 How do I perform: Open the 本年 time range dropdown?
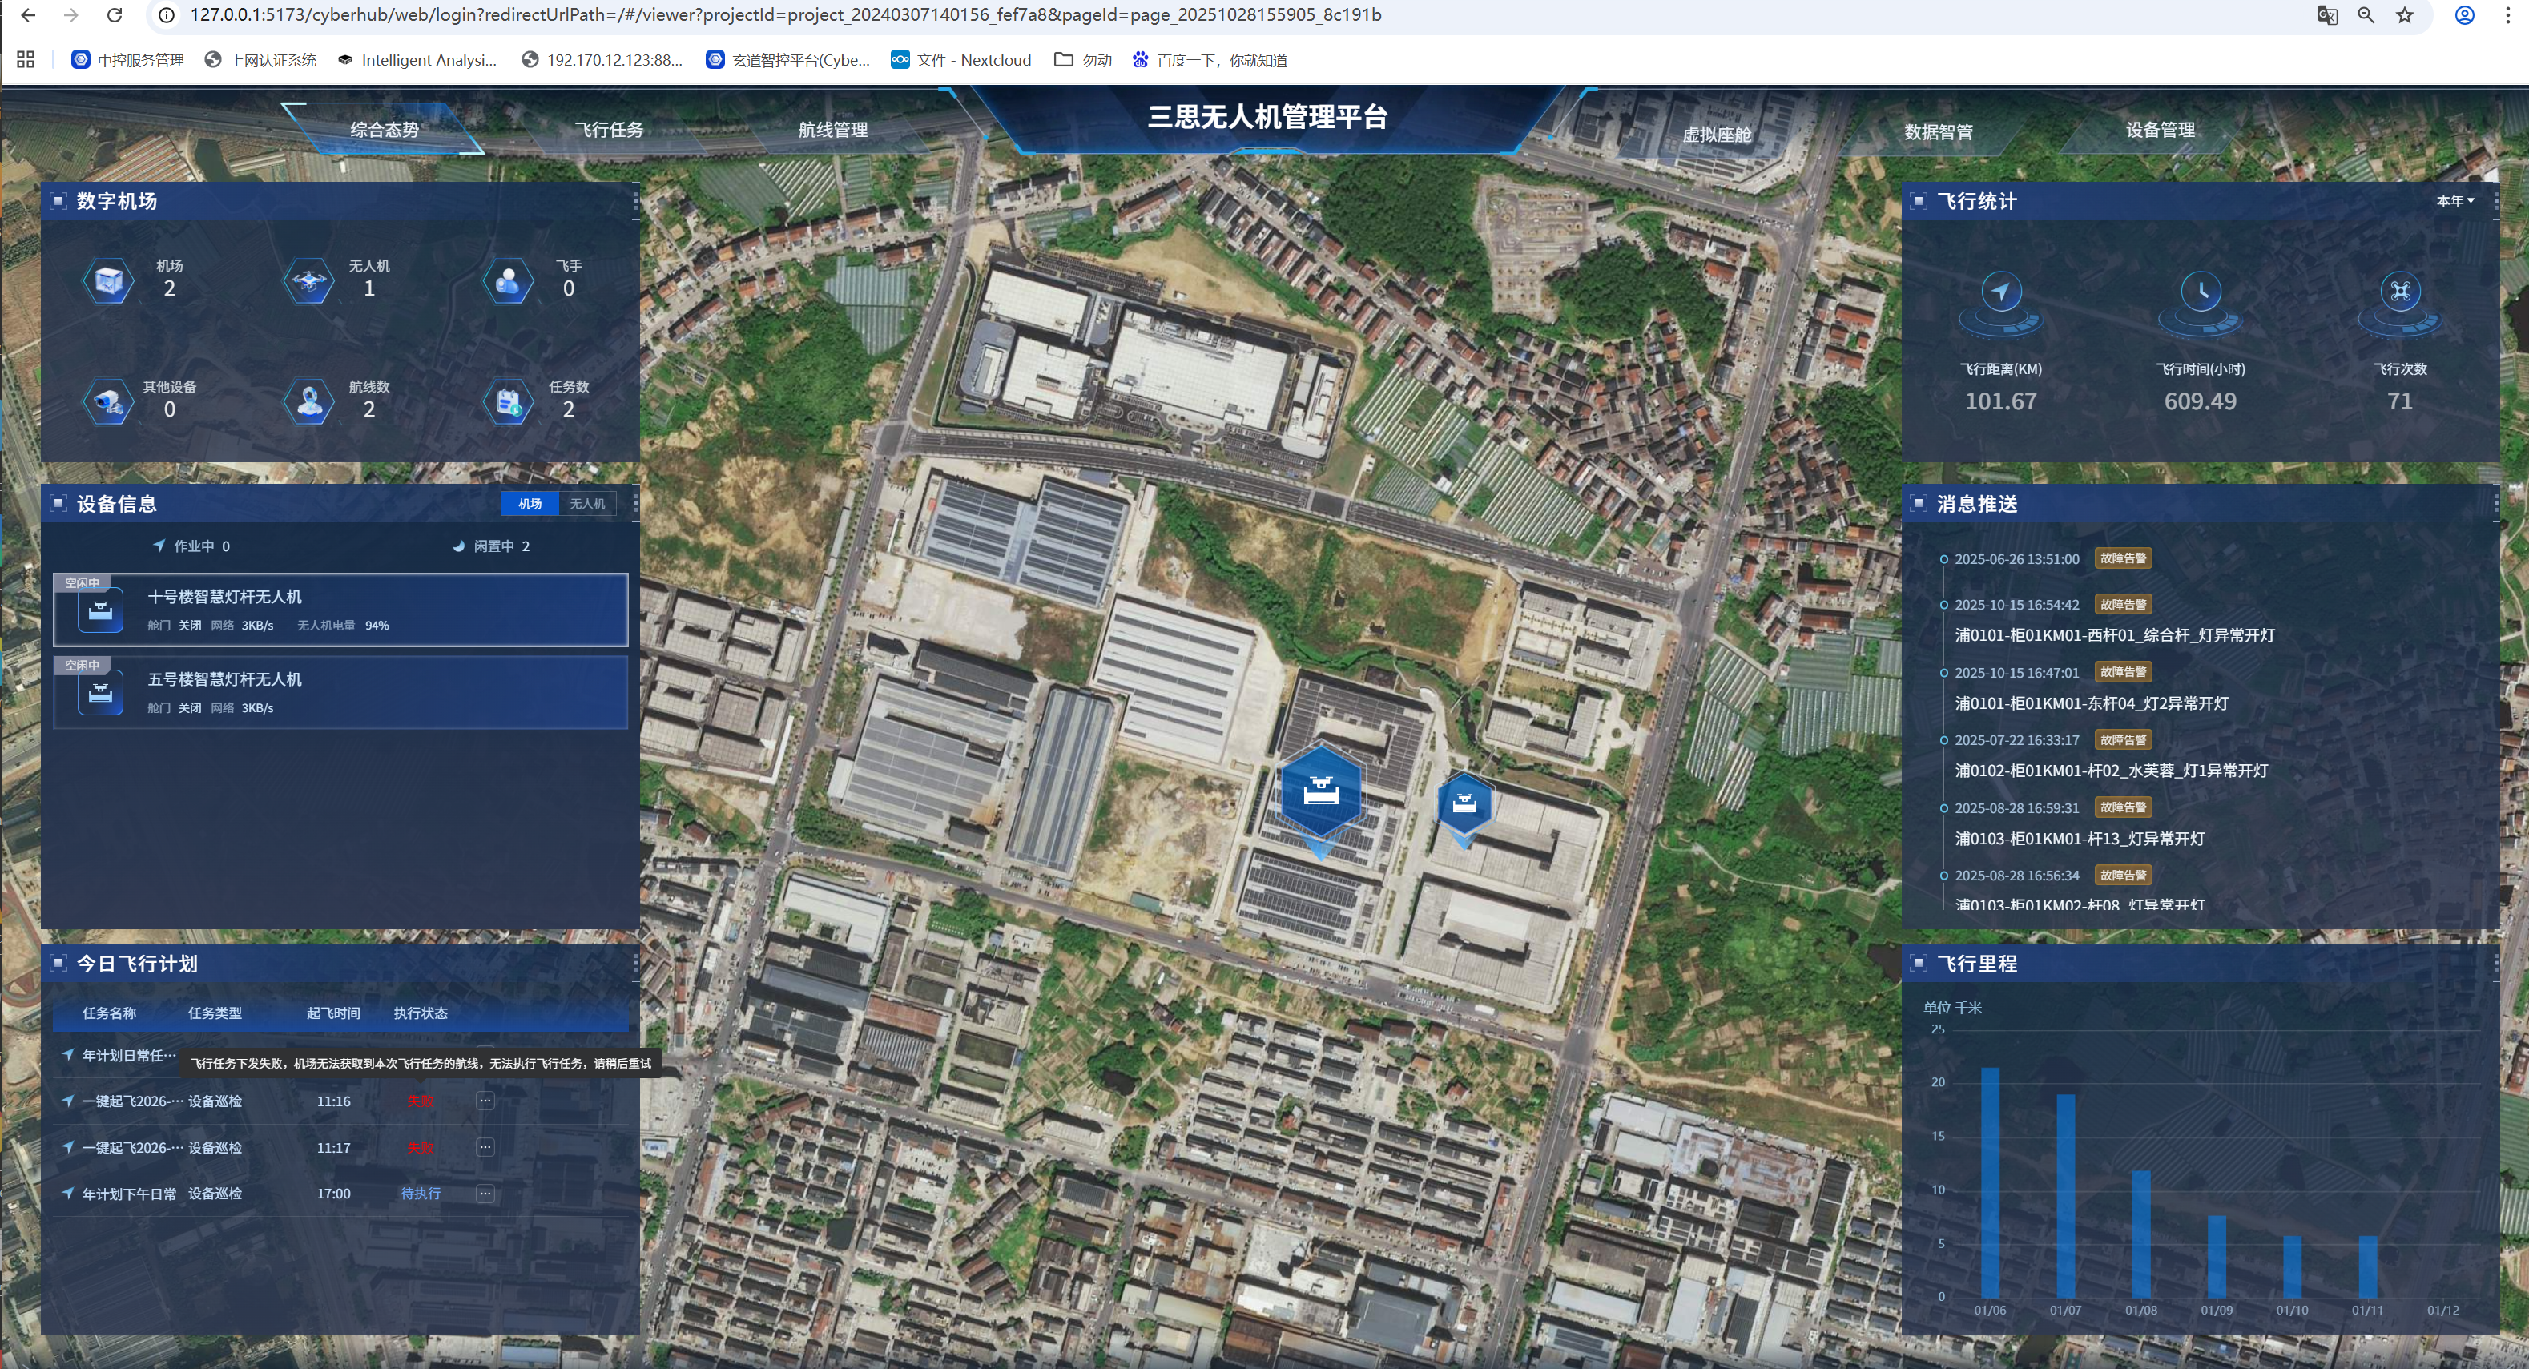(x=2454, y=200)
